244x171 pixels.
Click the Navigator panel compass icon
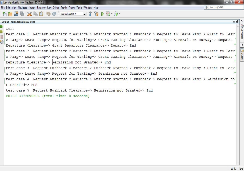coord(242,26)
